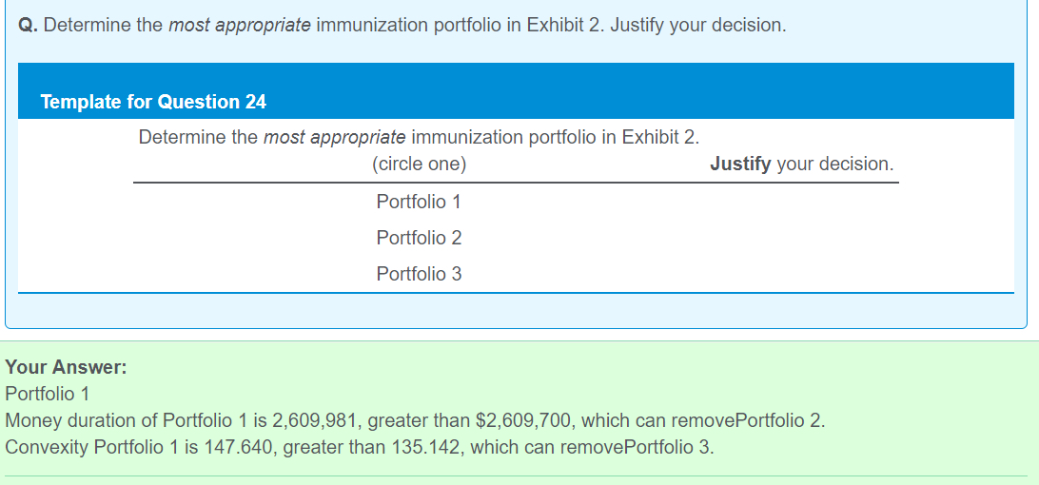Select Portfolio 3 in the template table
This screenshot has height=485, width=1039.
419,274
